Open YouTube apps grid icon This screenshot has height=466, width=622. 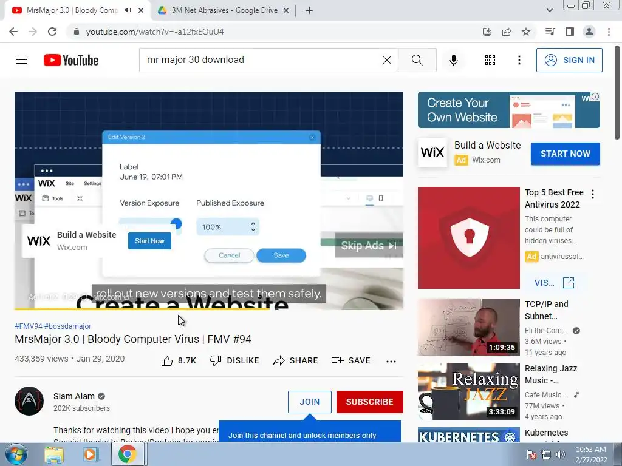[x=490, y=60]
